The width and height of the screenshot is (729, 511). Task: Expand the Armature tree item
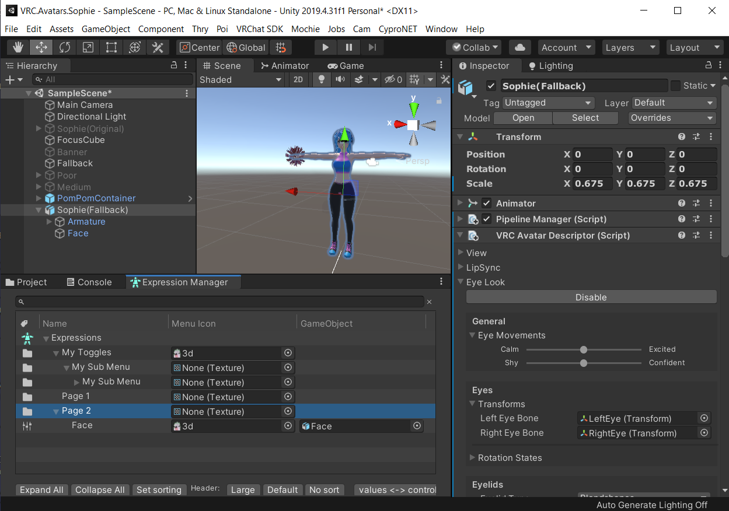(49, 222)
